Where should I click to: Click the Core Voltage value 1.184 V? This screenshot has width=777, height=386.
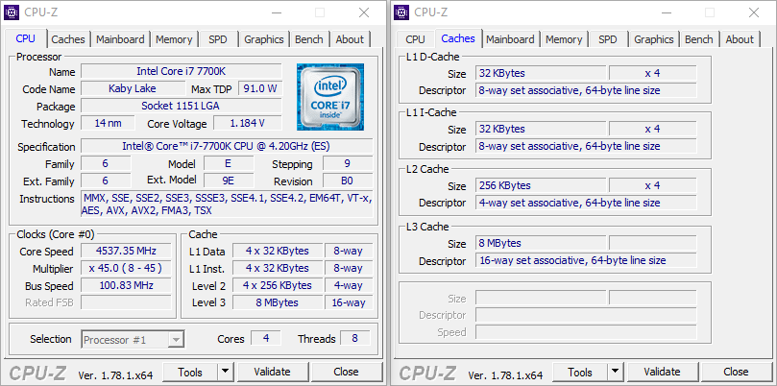tap(248, 123)
